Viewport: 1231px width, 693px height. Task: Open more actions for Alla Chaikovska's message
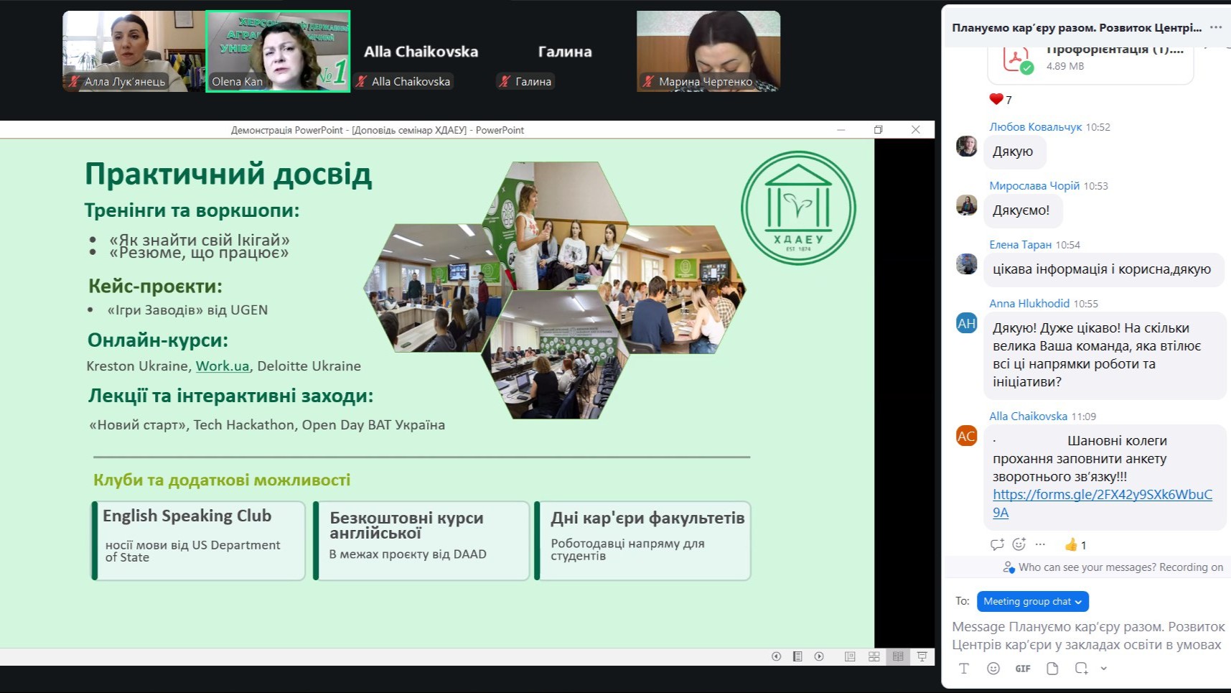tap(1040, 544)
